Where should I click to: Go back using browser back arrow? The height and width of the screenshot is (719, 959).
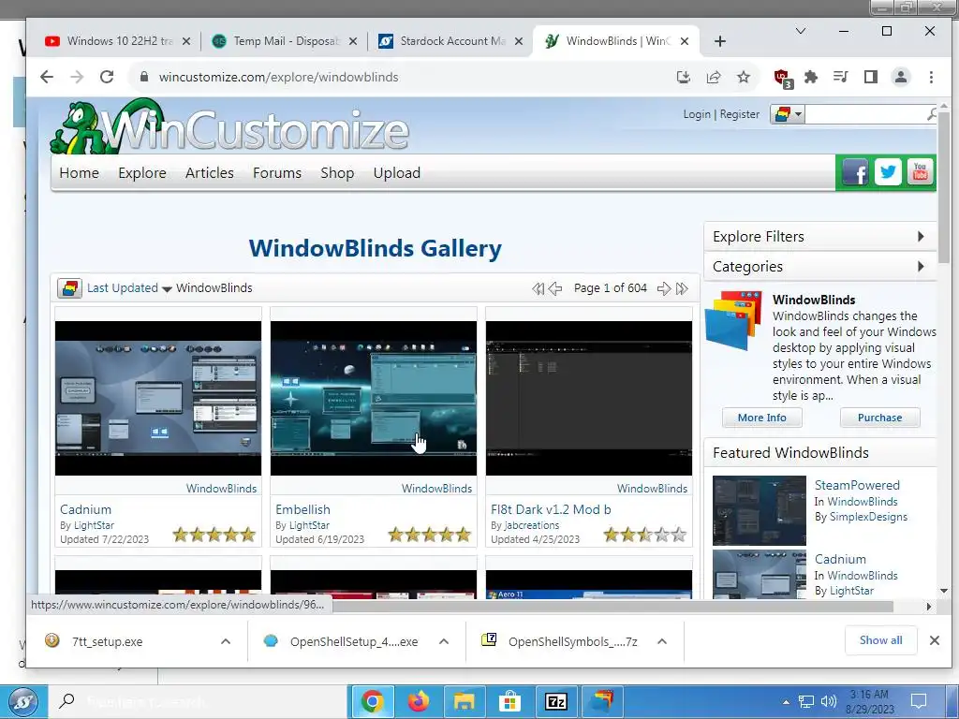click(47, 77)
